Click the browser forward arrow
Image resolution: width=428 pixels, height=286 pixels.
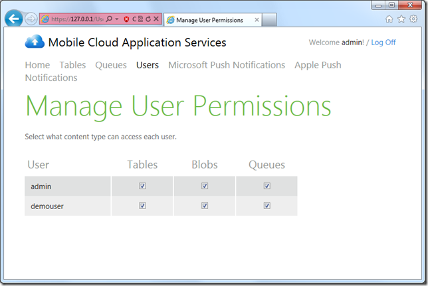pos(31,19)
